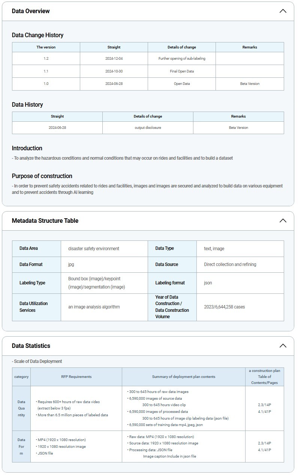Select 'Direct collection and refining' value
This screenshot has height=476, width=298.
click(x=230, y=264)
